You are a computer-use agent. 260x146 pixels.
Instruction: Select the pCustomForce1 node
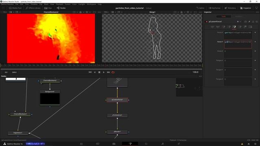[117, 100]
